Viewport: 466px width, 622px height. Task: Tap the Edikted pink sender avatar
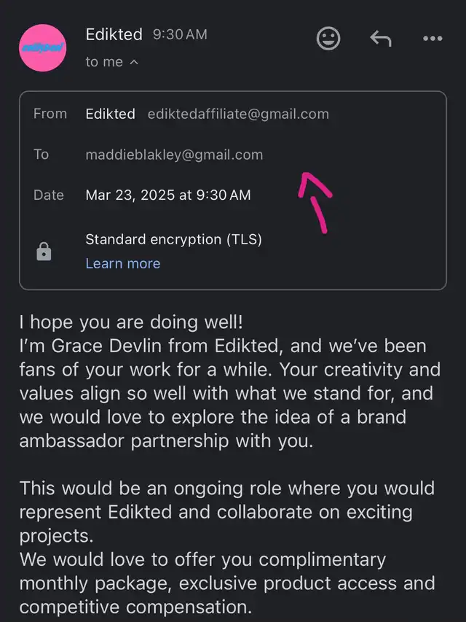click(43, 48)
